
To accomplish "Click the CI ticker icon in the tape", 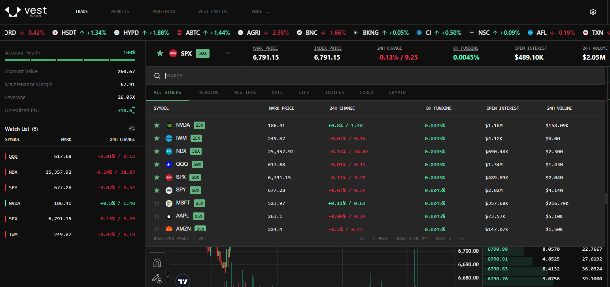I will tap(419, 33).
